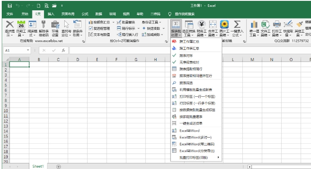Switch to the 页面布局 ribbon tab
The image size is (311, 169).
[68, 14]
